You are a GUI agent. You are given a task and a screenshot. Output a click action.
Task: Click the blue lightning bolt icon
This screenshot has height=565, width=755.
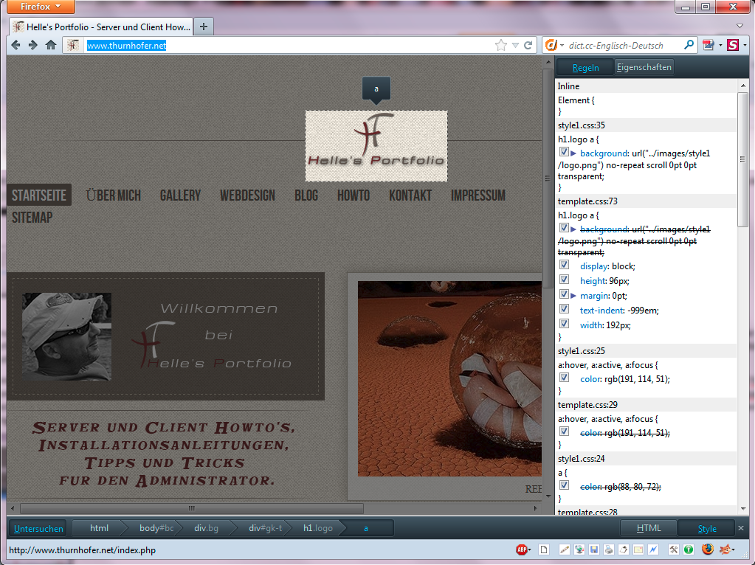tap(653, 550)
